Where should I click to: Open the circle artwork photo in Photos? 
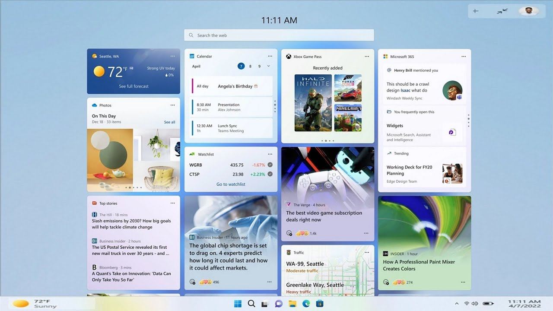[x=110, y=160]
